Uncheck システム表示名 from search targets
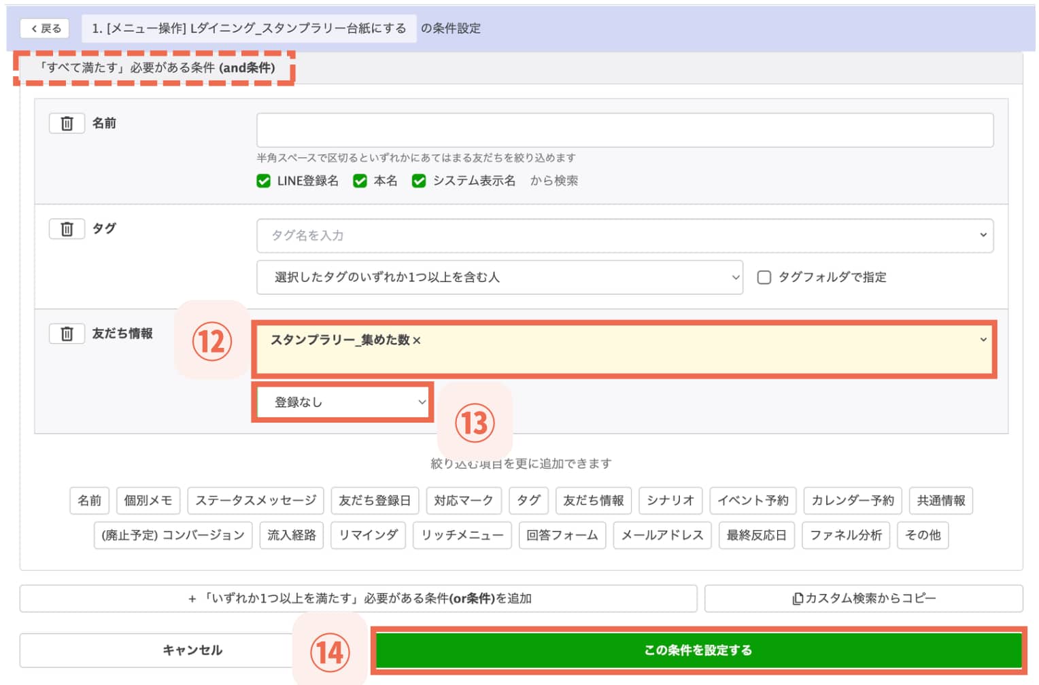The height and width of the screenshot is (685, 1039). pyautogui.click(x=419, y=181)
